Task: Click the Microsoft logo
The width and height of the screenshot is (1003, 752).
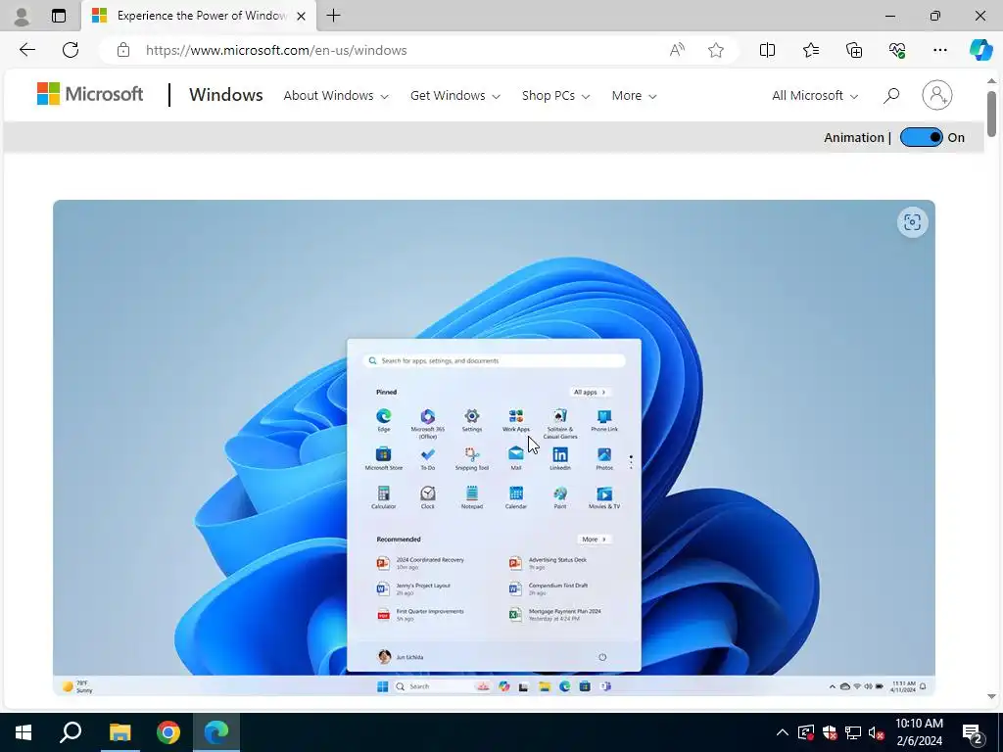Action: coord(90,94)
